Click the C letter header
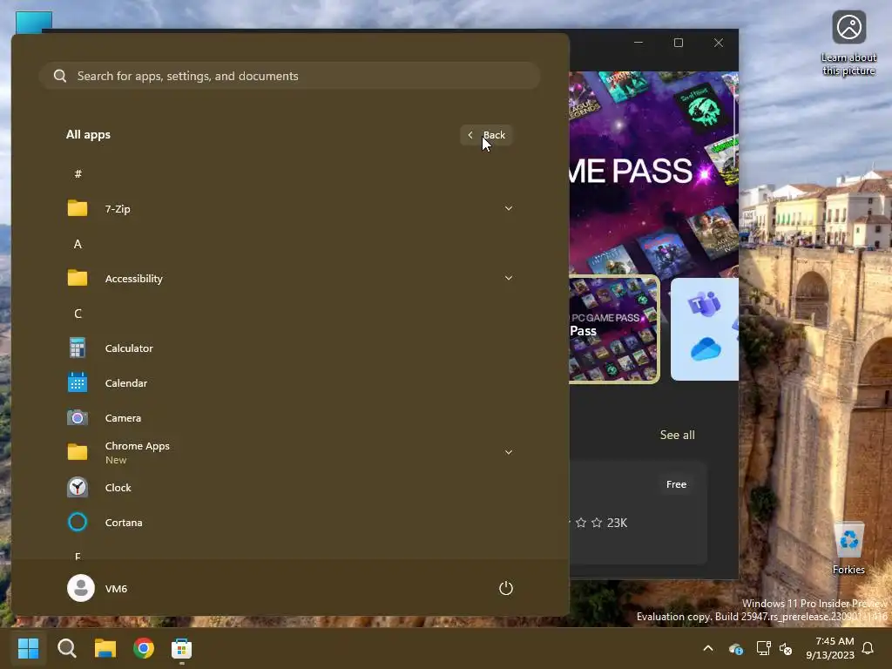Image resolution: width=892 pixels, height=669 pixels. (78, 314)
